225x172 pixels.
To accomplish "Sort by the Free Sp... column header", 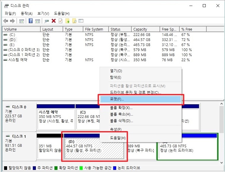I will (170, 29).
